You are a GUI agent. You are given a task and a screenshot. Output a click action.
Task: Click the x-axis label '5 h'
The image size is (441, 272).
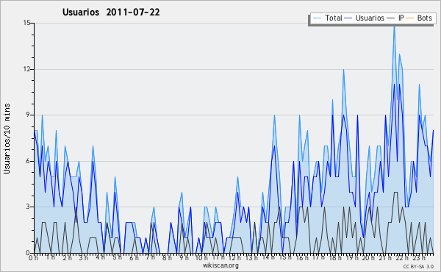117,257
